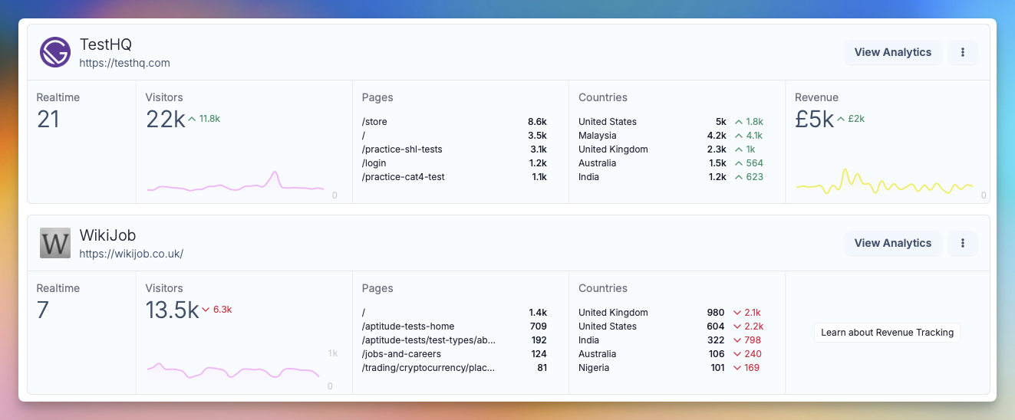Screen dimensions: 1015x420
Task: Click the TestHQ Pages heading
Action: click(x=377, y=97)
